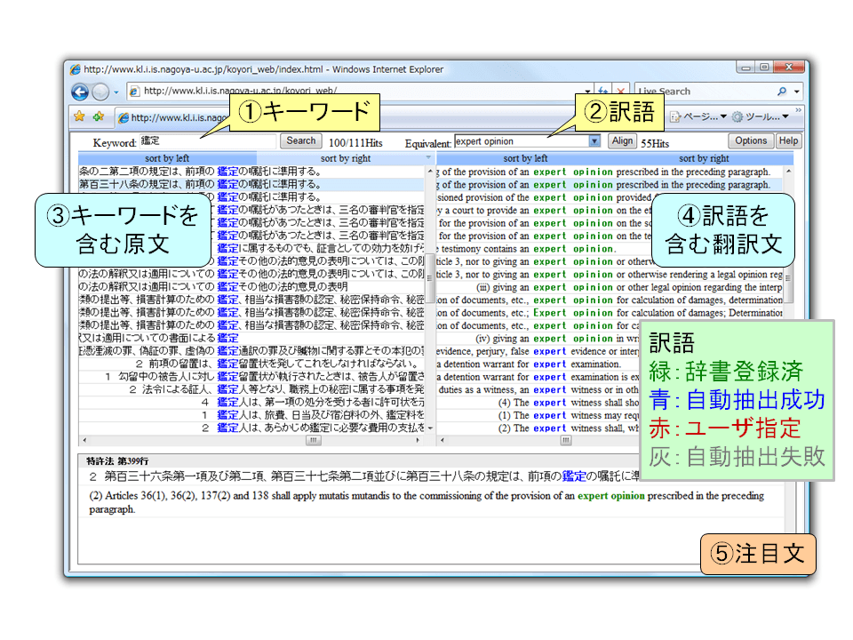Click the Favorites star icon
The width and height of the screenshot is (853, 640).
(x=79, y=116)
